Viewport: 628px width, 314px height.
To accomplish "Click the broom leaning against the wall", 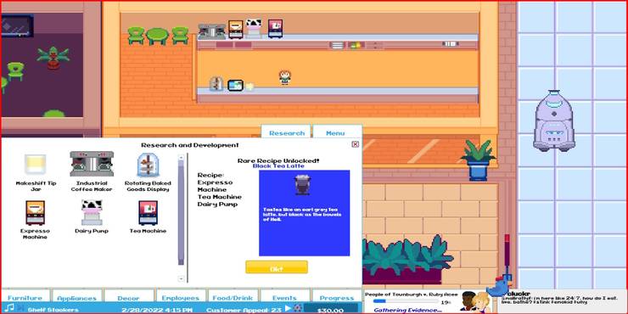I will point(507,258).
